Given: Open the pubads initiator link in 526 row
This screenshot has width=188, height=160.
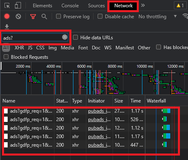Looking at the screenshot, I should (x=99, y=119).
